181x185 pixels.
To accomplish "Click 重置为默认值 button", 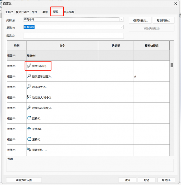I will [x=24, y=180].
